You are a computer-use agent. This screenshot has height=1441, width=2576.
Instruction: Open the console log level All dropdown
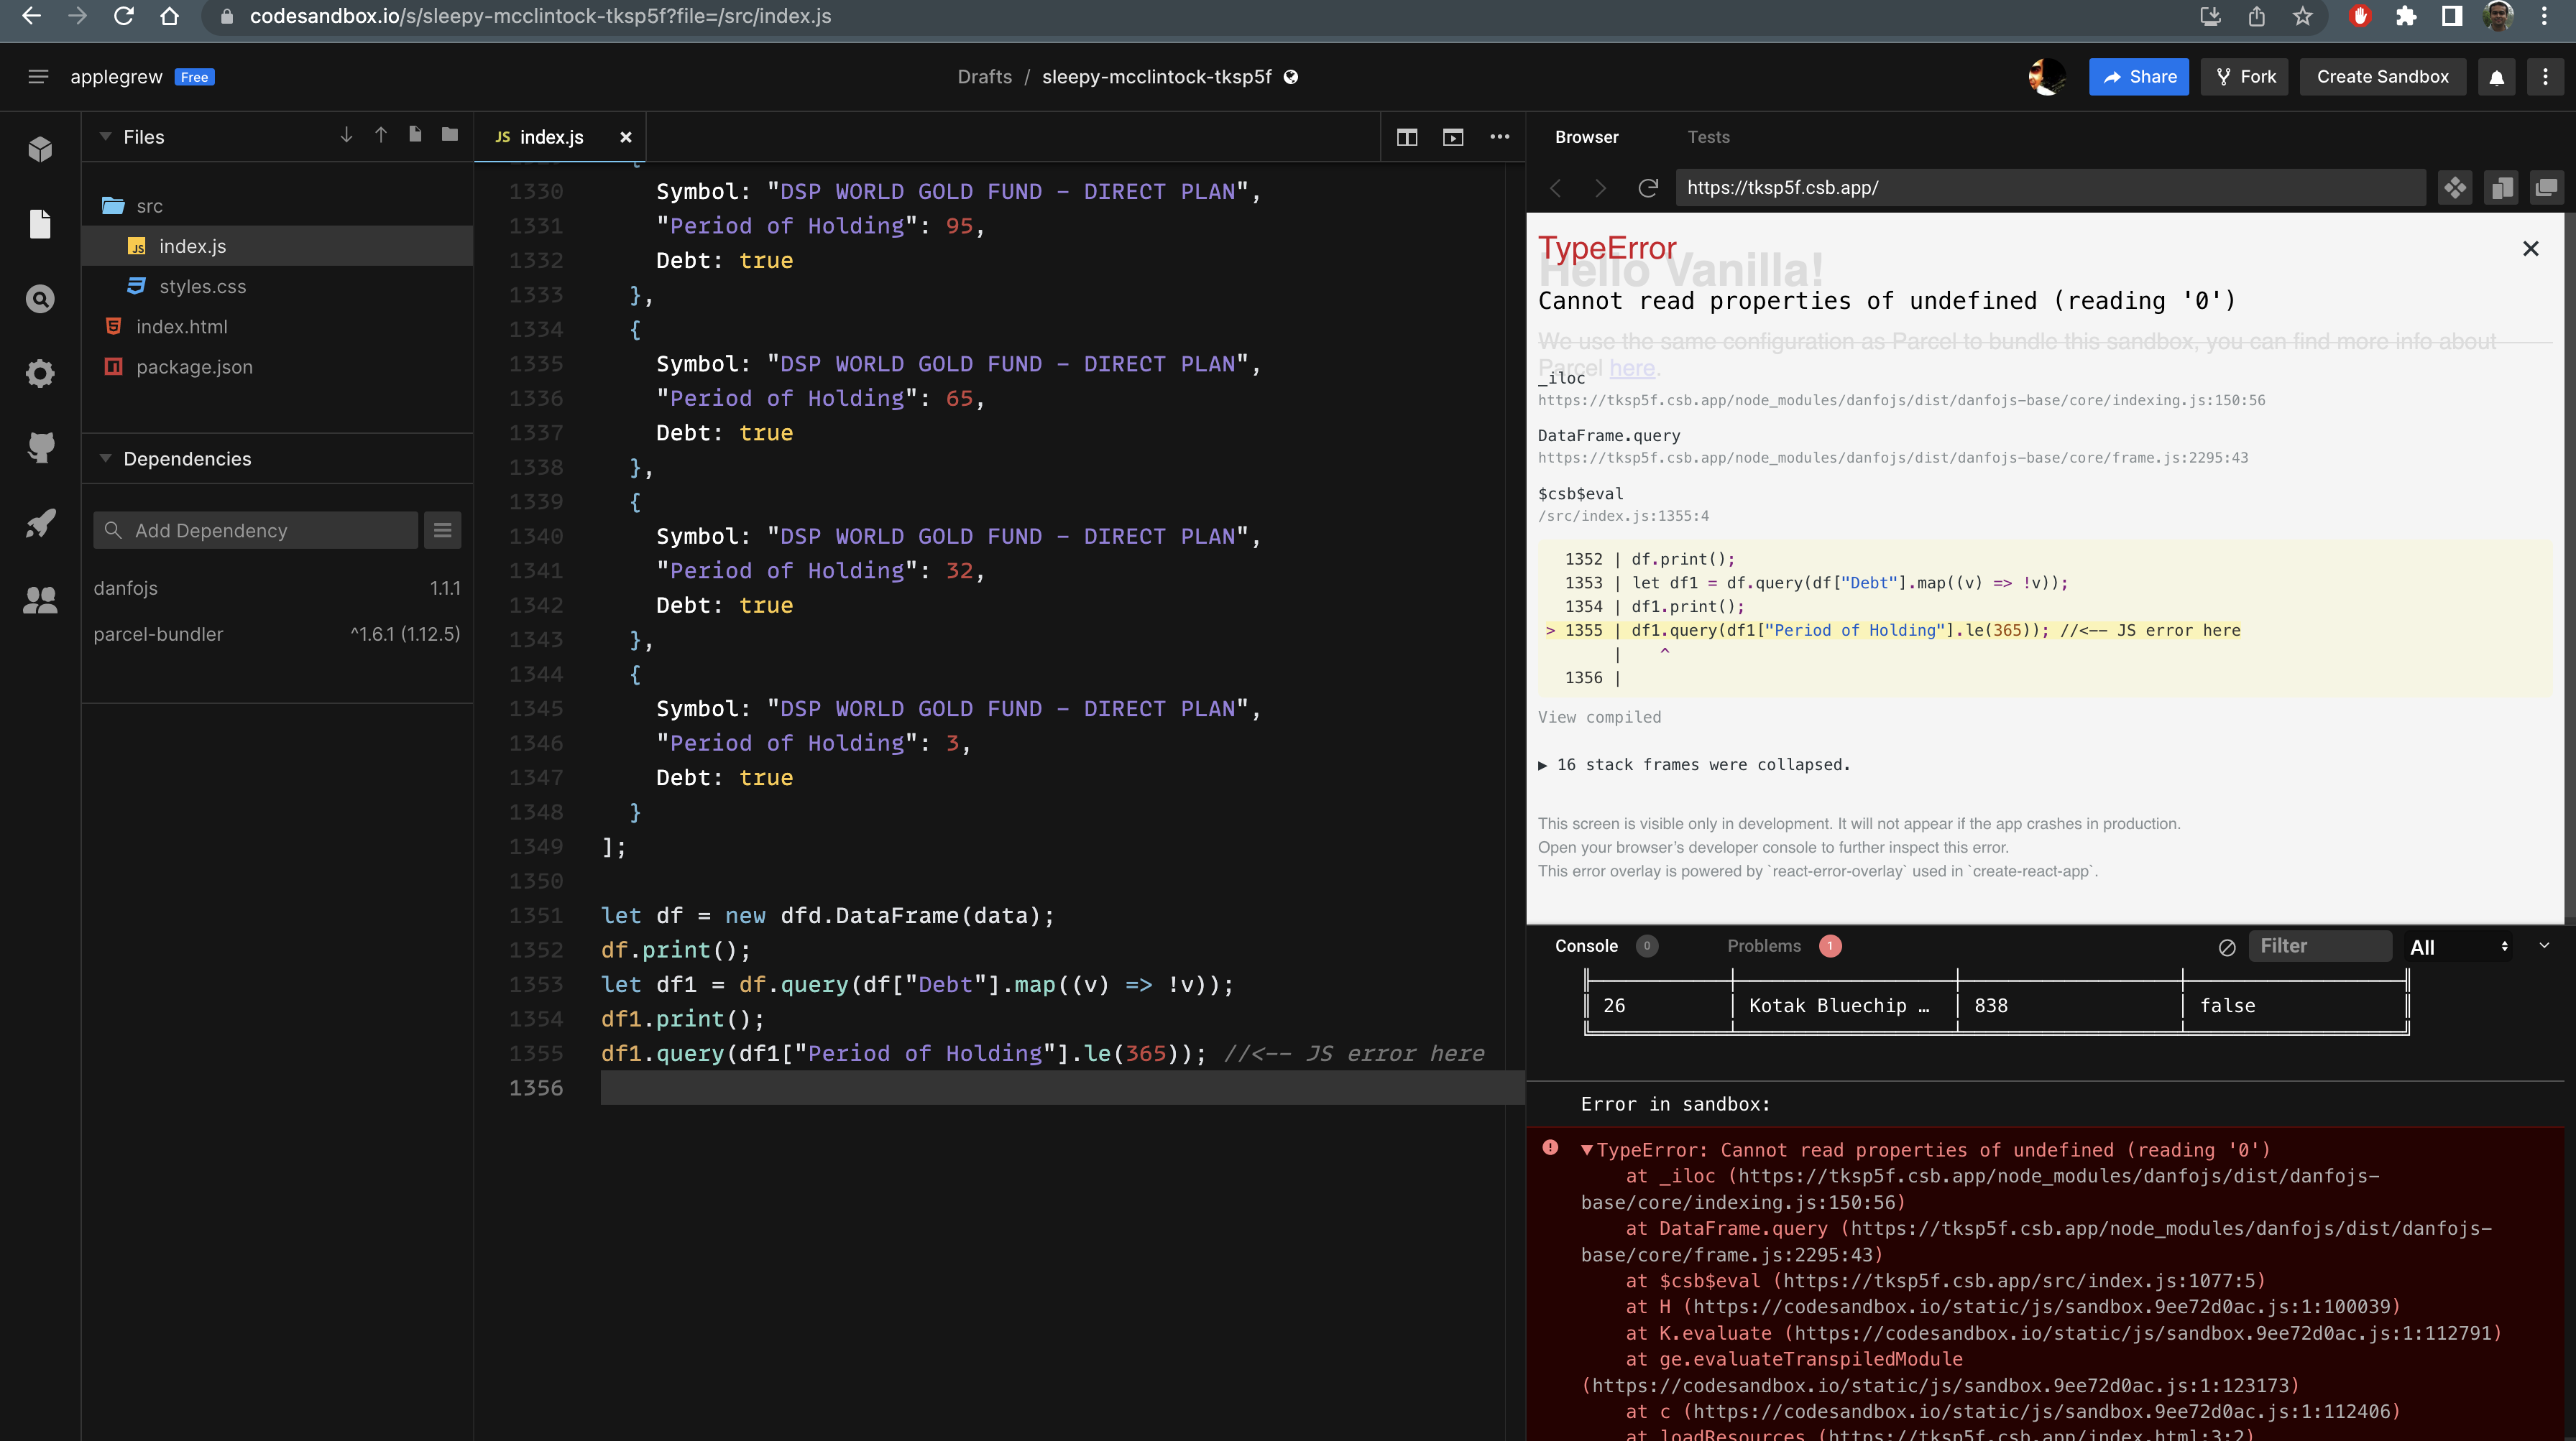click(x=2459, y=946)
